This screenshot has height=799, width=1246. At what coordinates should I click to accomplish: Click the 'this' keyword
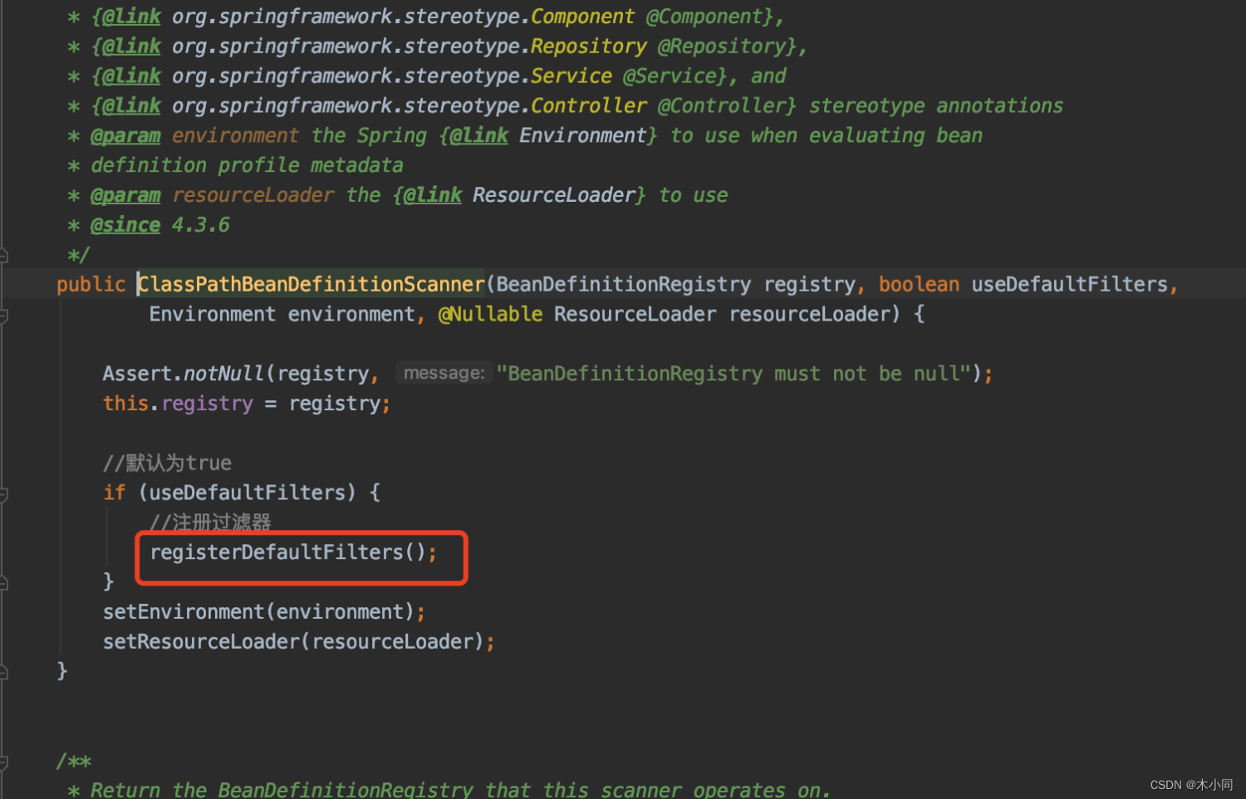coord(125,404)
